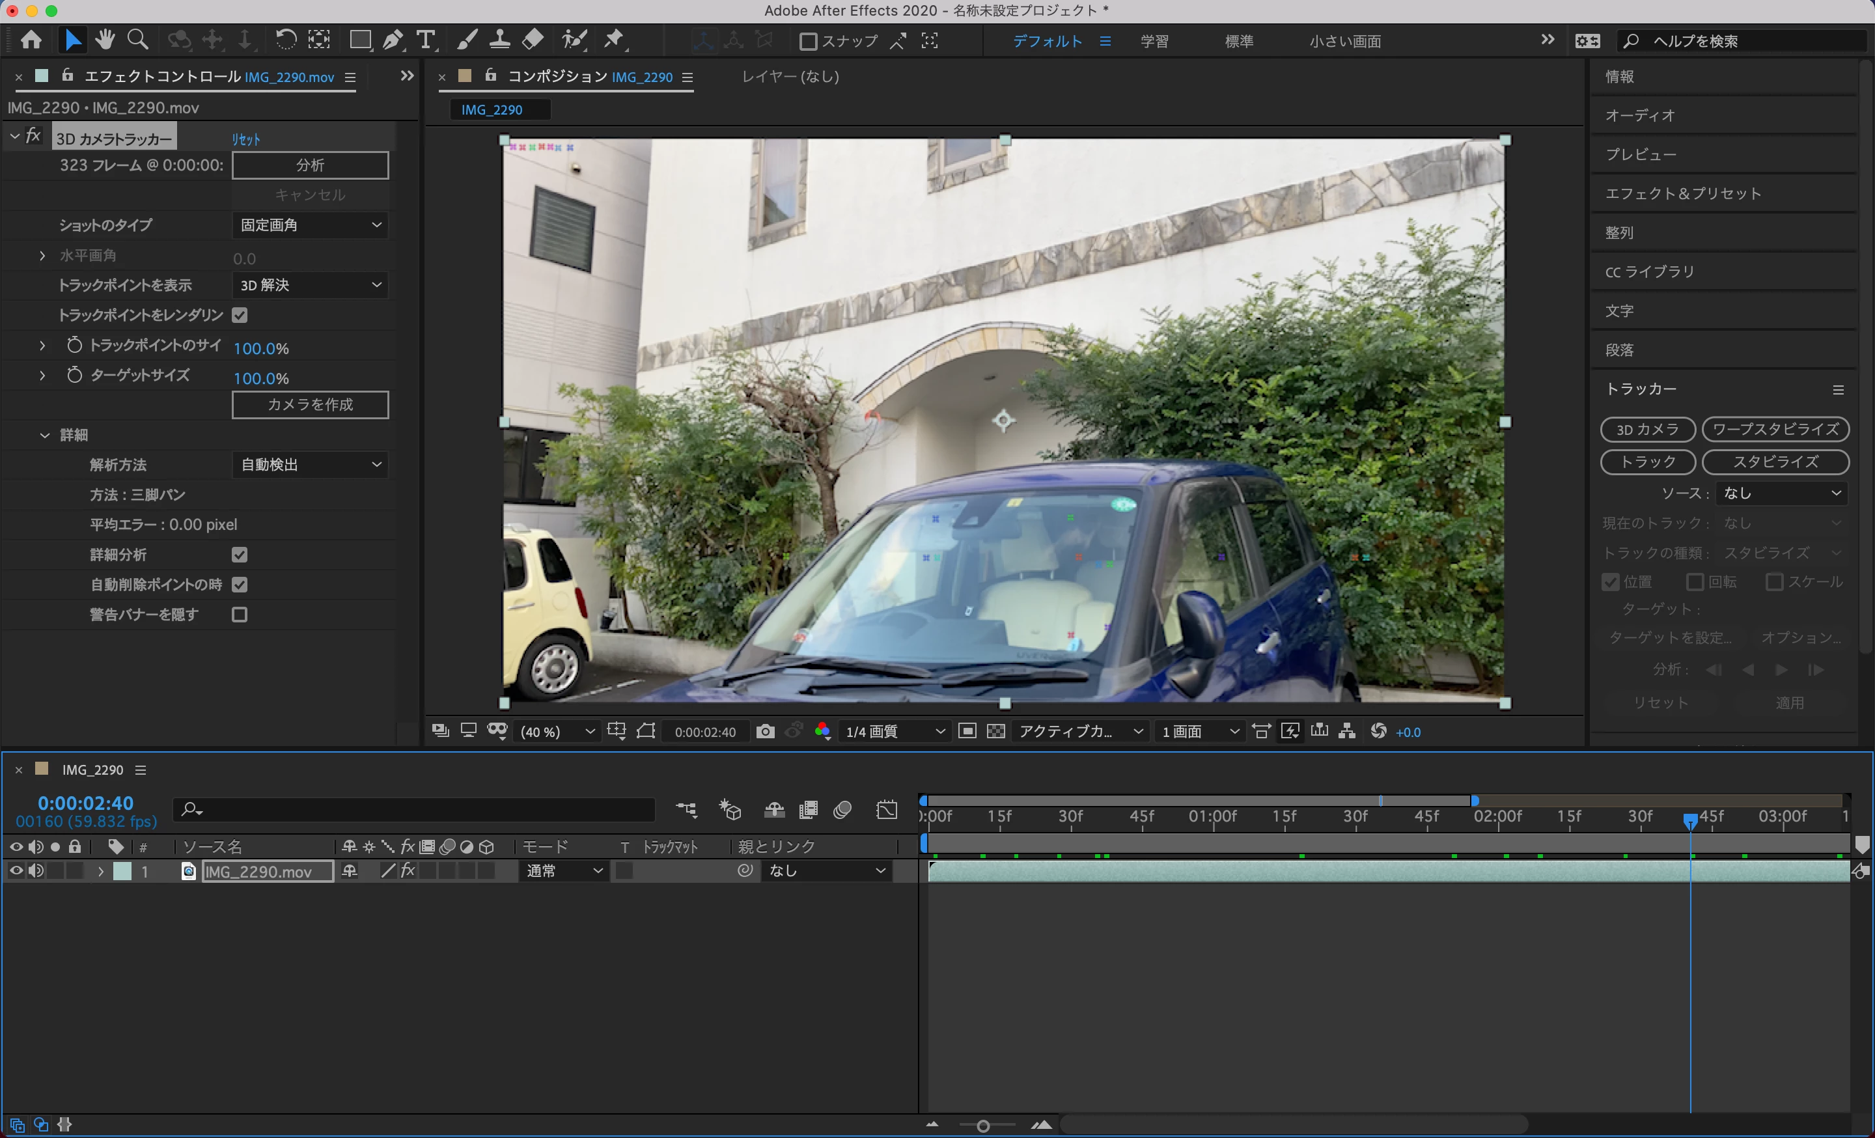Collapse the 詳細 section
Viewport: 1875px width, 1138px height.
click(x=44, y=435)
